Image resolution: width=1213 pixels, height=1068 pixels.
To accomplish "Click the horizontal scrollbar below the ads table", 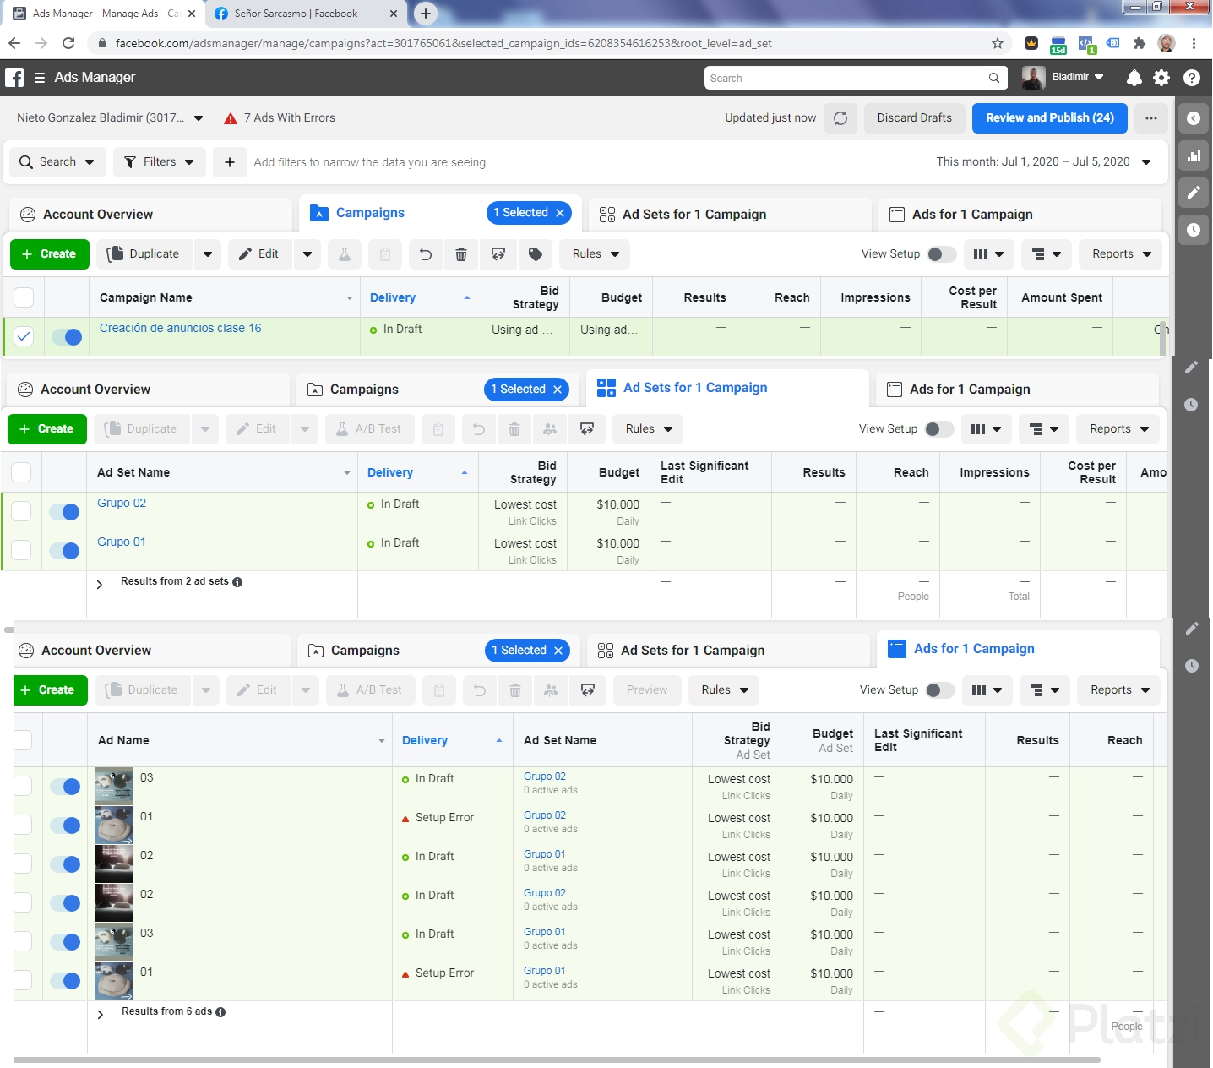I will [x=558, y=1060].
